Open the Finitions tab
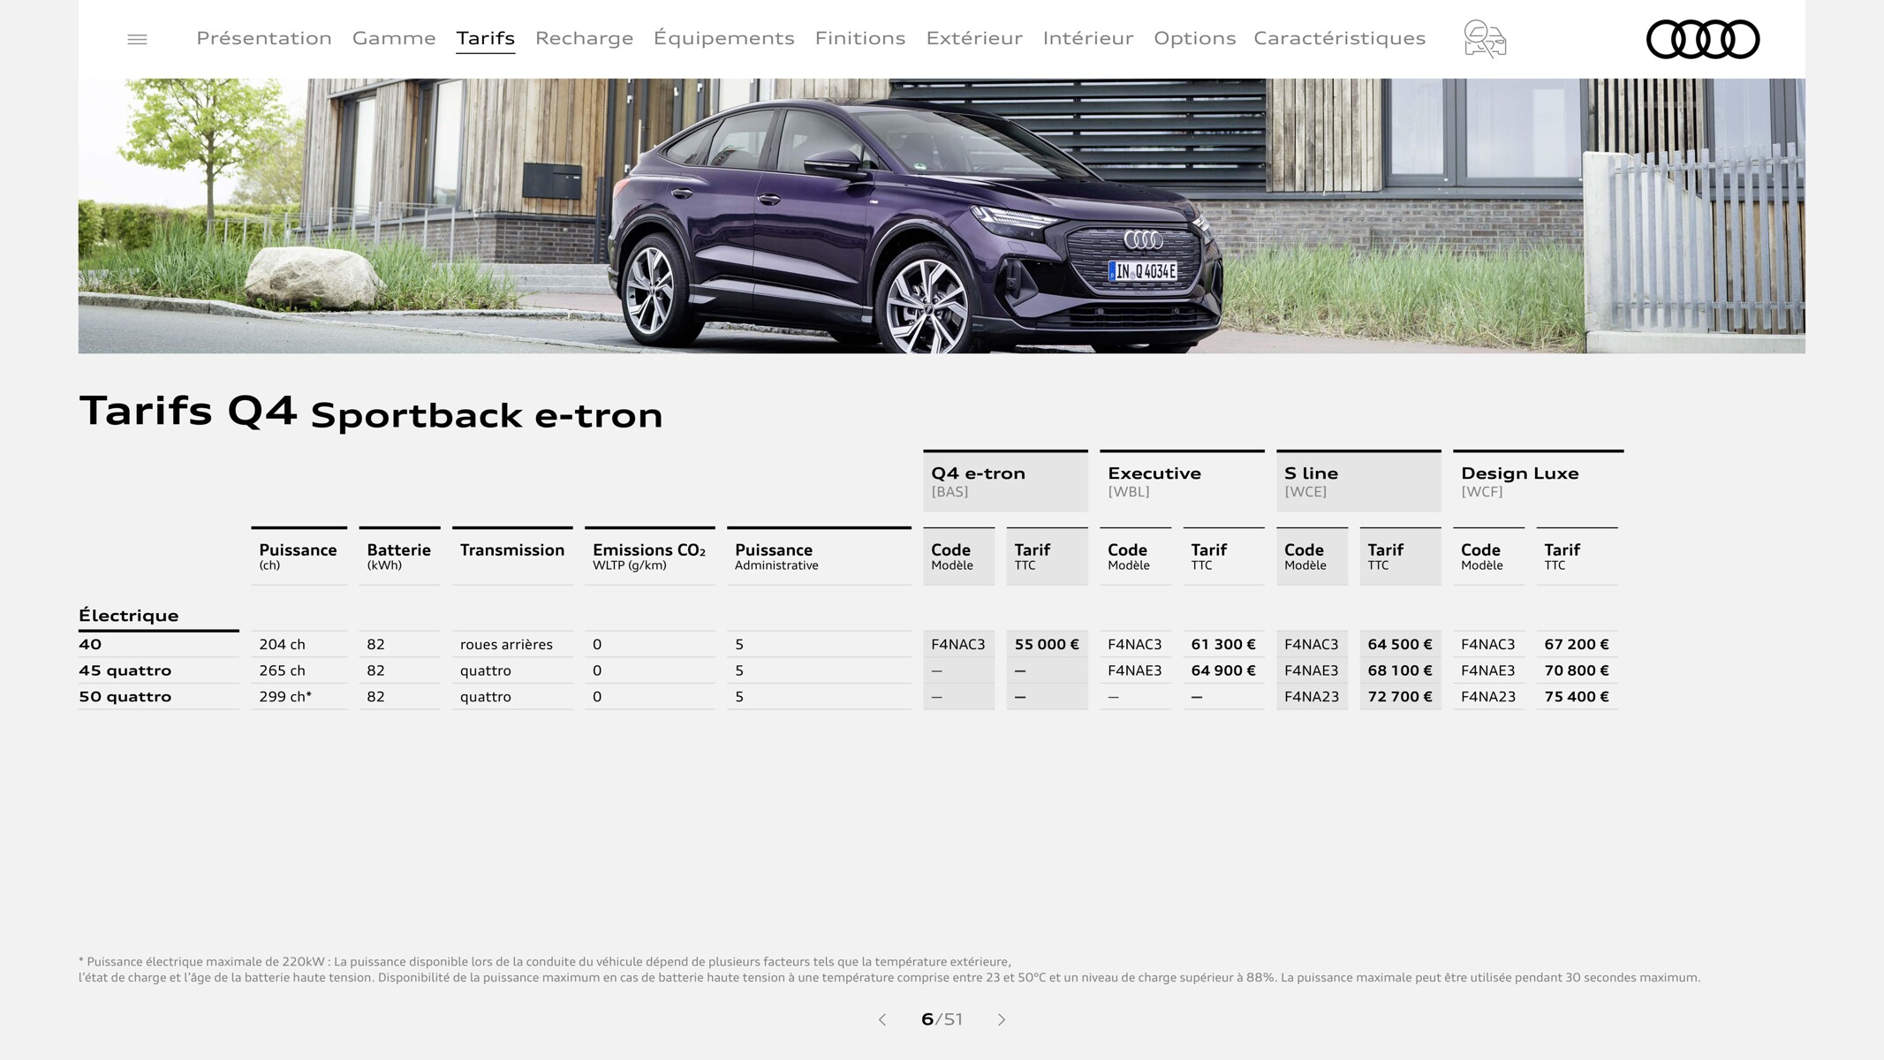Screen dimensions: 1884x1060 point(860,38)
